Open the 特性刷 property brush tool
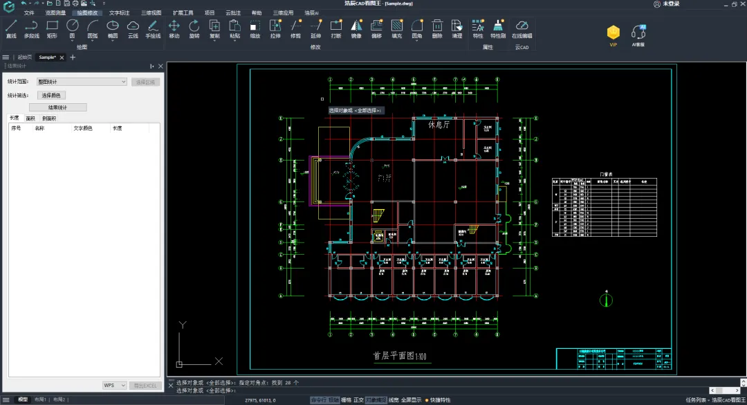The image size is (747, 405). pyautogui.click(x=498, y=29)
